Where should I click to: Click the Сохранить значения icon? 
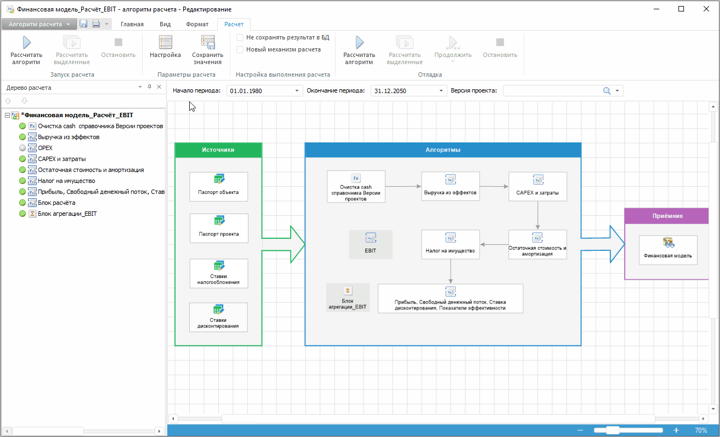click(207, 43)
